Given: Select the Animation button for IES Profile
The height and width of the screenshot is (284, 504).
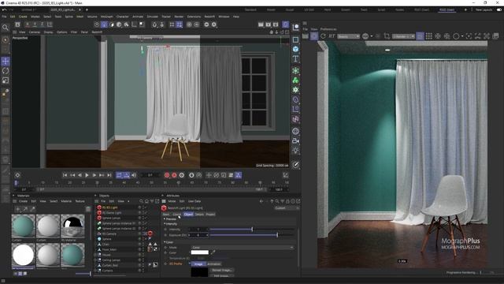Looking at the screenshot, I should pos(213,263).
